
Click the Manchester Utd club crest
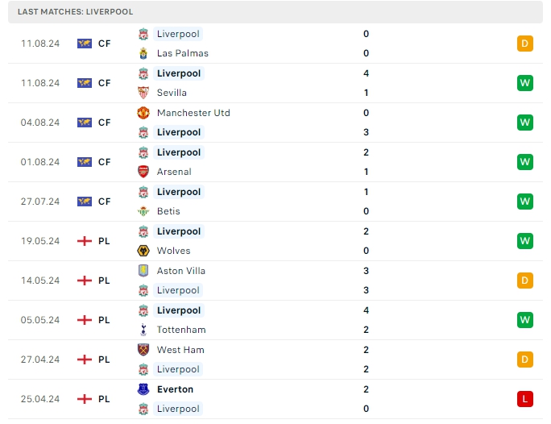click(143, 113)
